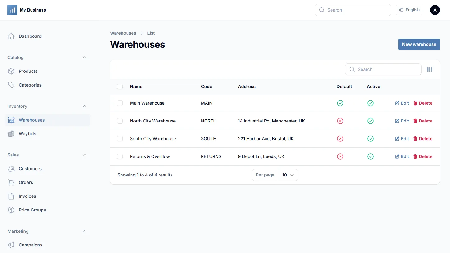The height and width of the screenshot is (253, 450).
Task: Collapse the Catalog section chevron
Action: tap(85, 57)
